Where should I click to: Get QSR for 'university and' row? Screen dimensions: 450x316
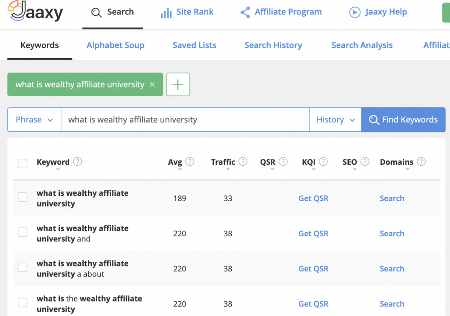pos(313,234)
